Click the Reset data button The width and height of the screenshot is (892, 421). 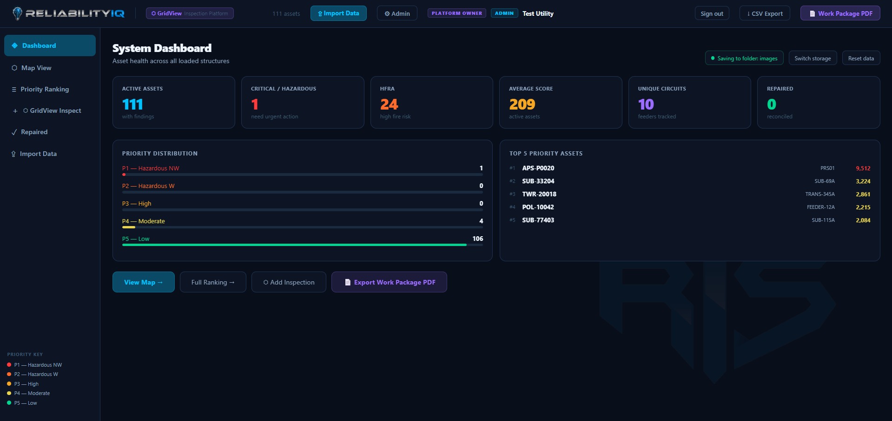[861, 58]
